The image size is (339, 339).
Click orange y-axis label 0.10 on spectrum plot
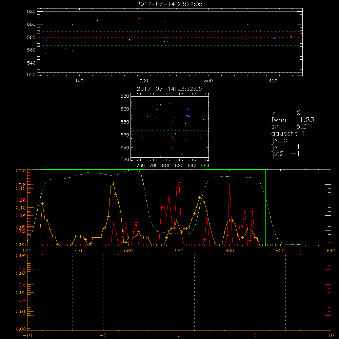(x=21, y=208)
